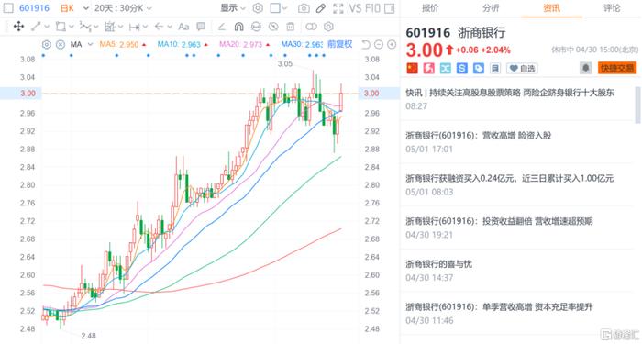Remove MA indicator with X icon
Image resolution: width=642 pixels, height=344 pixels.
[x=61, y=44]
